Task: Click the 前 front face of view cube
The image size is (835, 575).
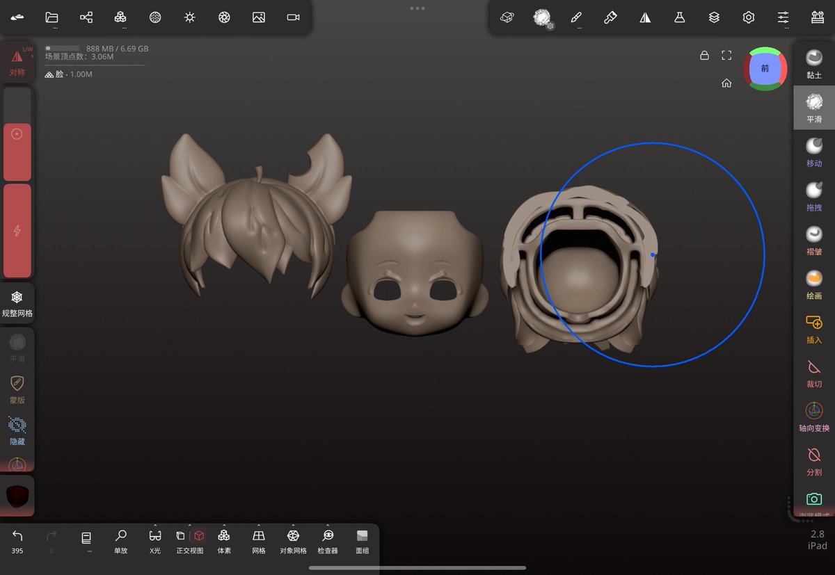Action: 765,68
